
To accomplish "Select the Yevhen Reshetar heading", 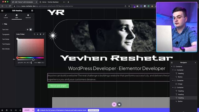I will [x=117, y=58].
